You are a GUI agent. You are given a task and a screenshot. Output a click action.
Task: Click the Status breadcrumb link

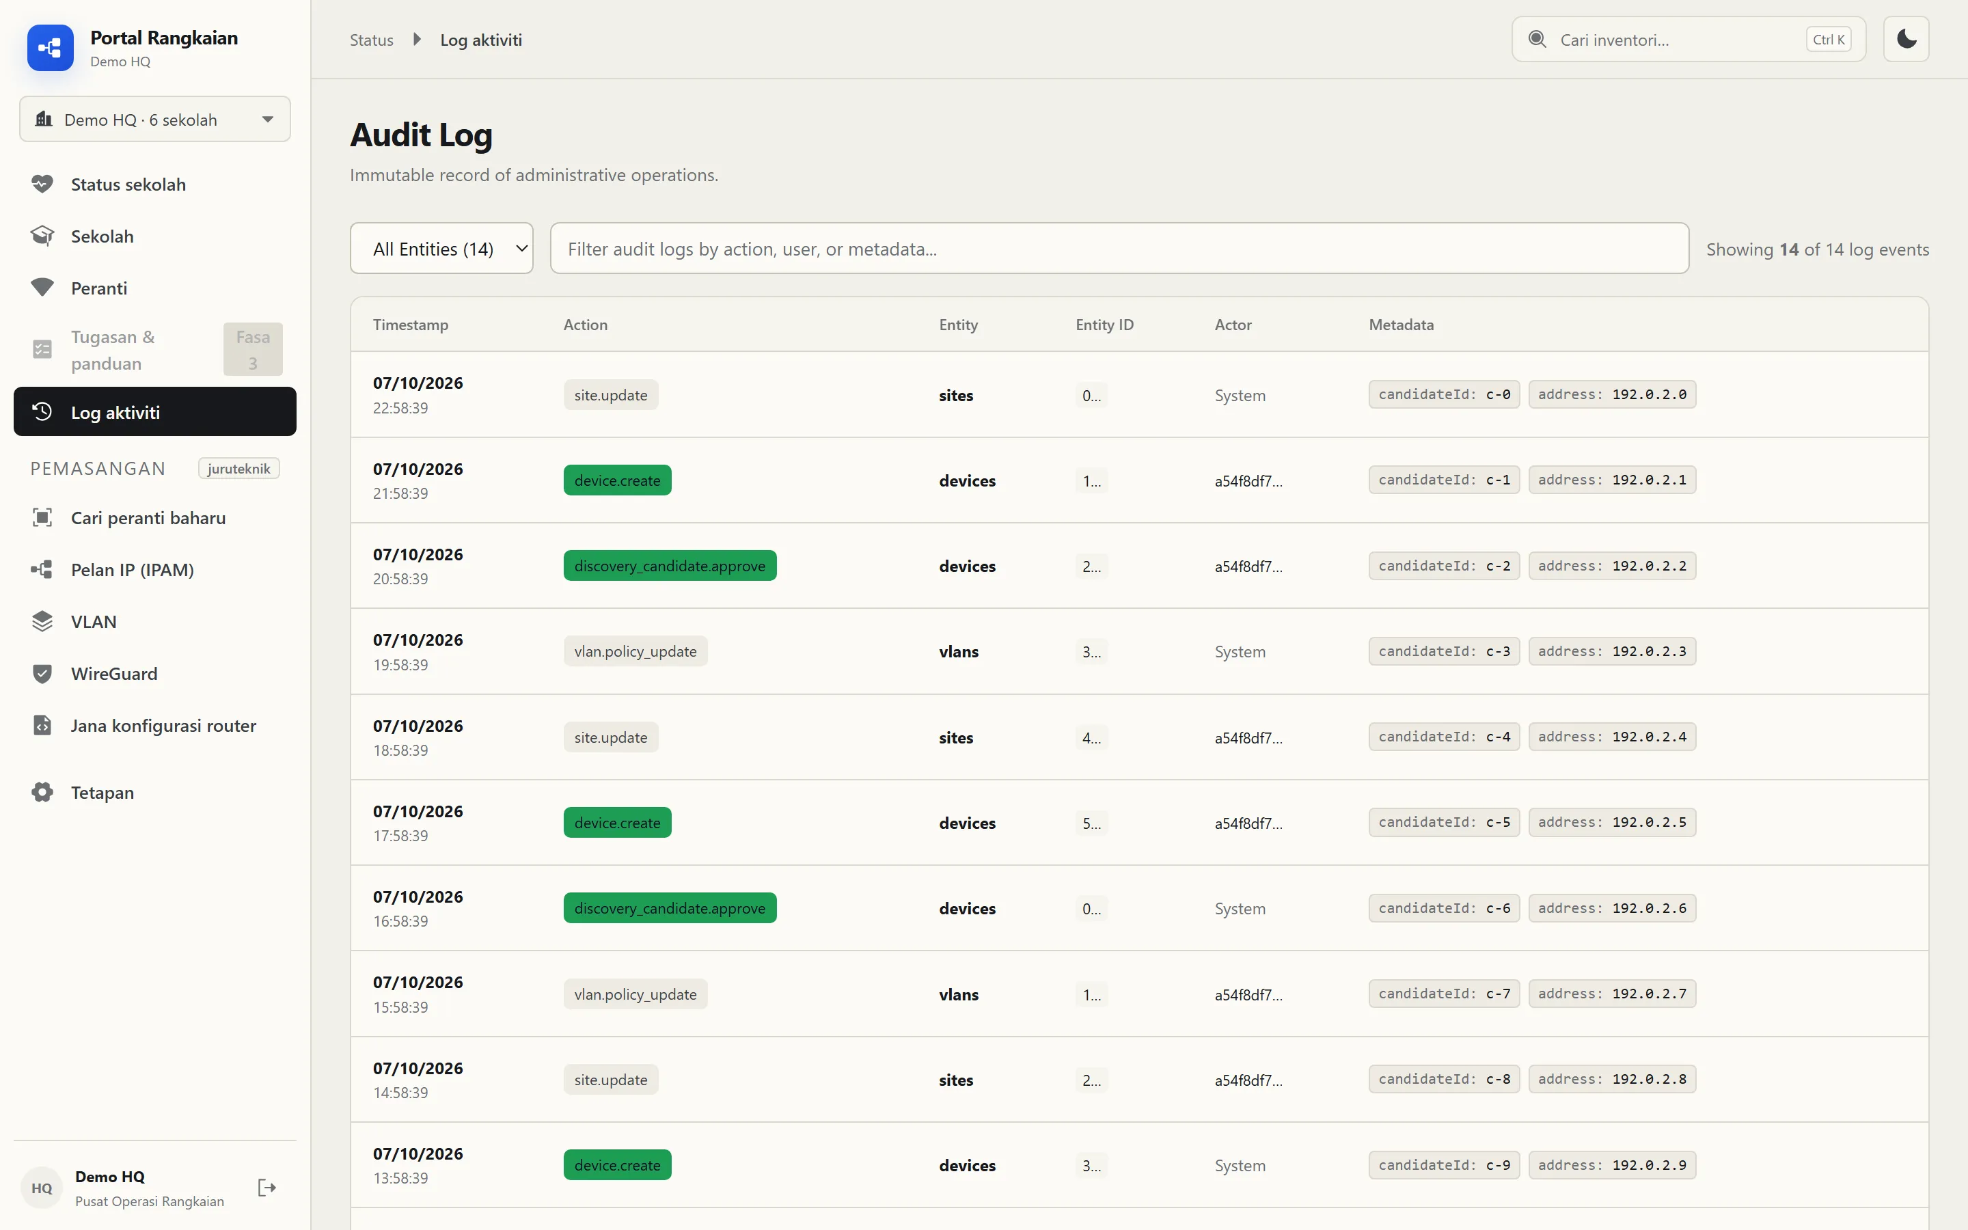tap(372, 40)
